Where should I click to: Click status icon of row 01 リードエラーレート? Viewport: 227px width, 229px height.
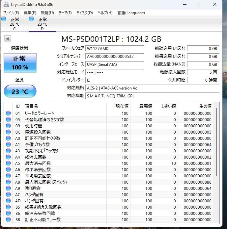click(x=8, y=113)
